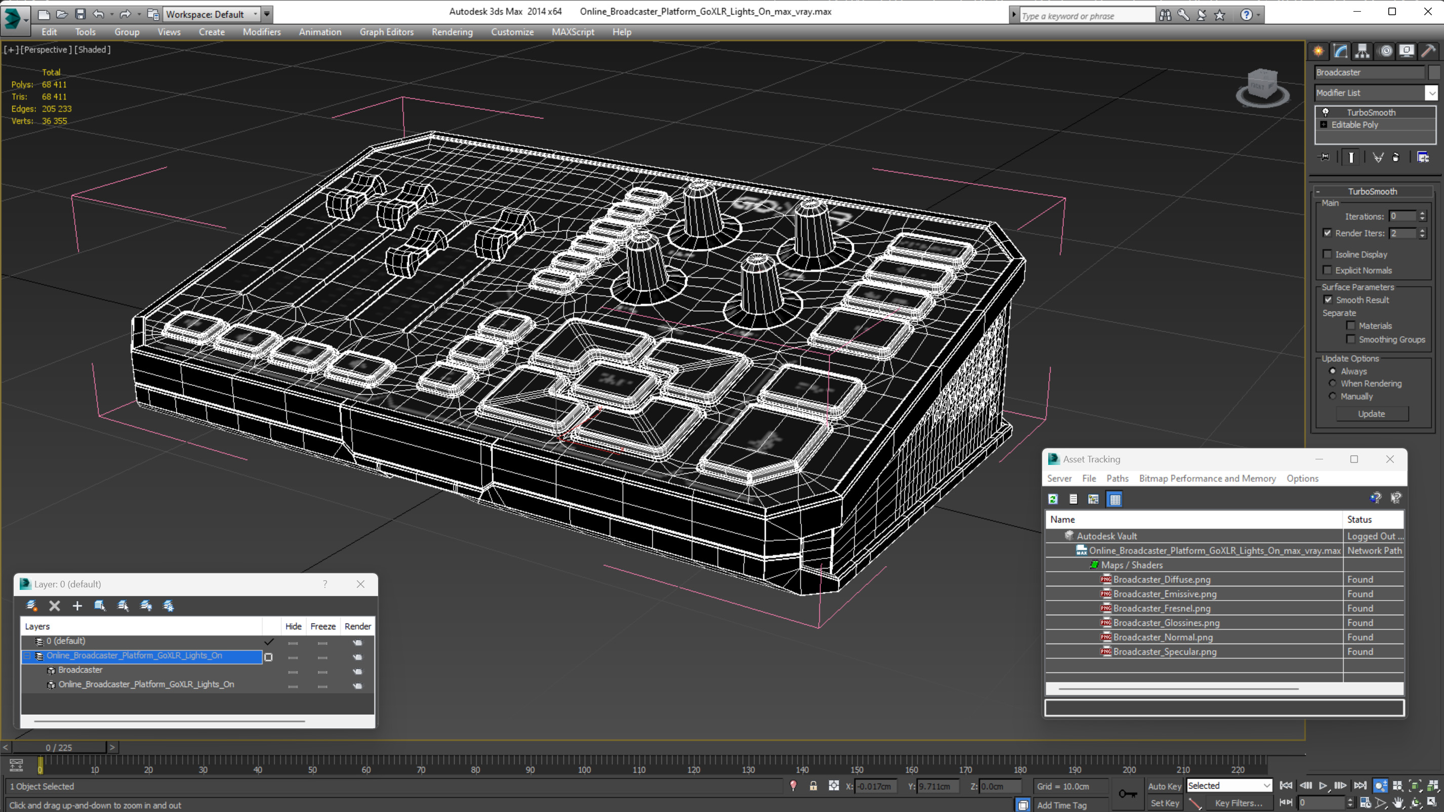1444x812 pixels.
Task: Open the Modify command panel tab
Action: point(1340,52)
